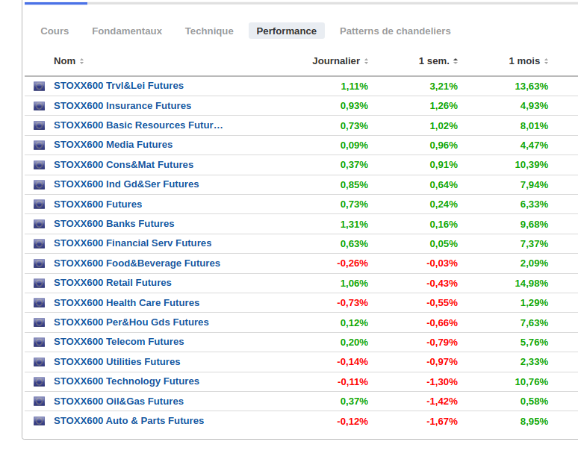Switch to the Cours tab
The height and width of the screenshot is (465, 578).
[55, 31]
